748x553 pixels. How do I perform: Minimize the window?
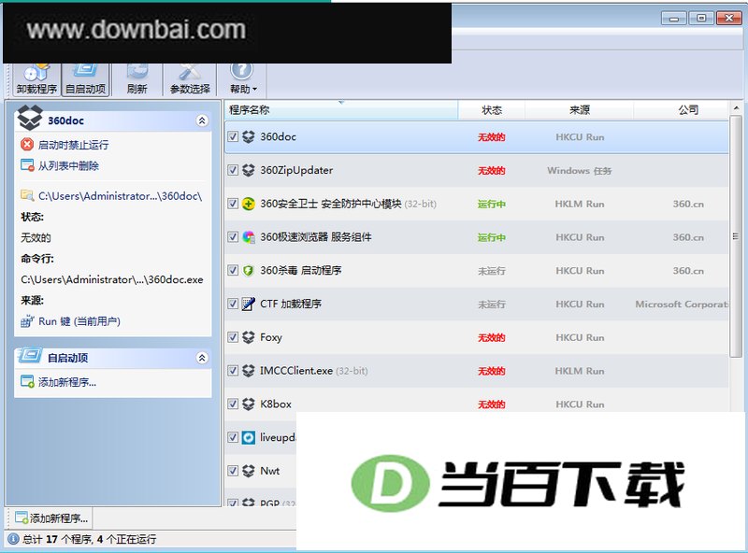coord(673,19)
